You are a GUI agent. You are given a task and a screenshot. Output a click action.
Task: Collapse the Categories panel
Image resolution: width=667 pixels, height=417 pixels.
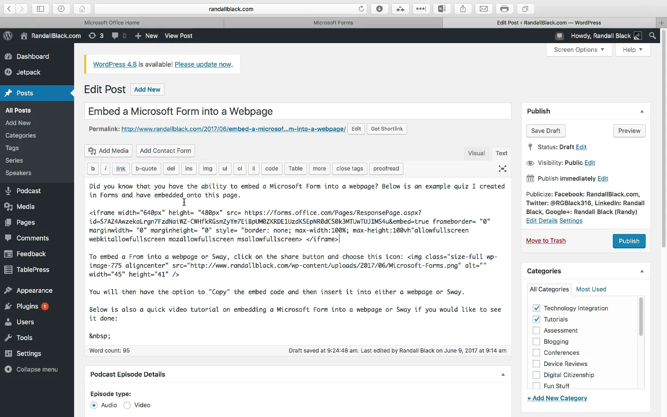tap(642, 271)
